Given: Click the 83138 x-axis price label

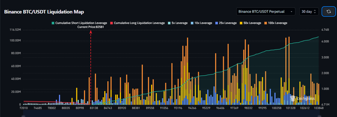Looking at the screenshot, I should [94, 108].
